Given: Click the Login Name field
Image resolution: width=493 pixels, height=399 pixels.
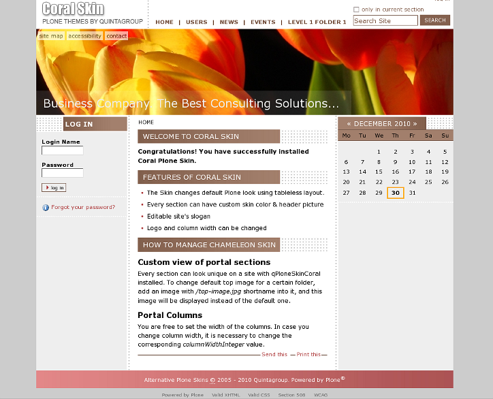Looking at the screenshot, I should pyautogui.click(x=63, y=150).
